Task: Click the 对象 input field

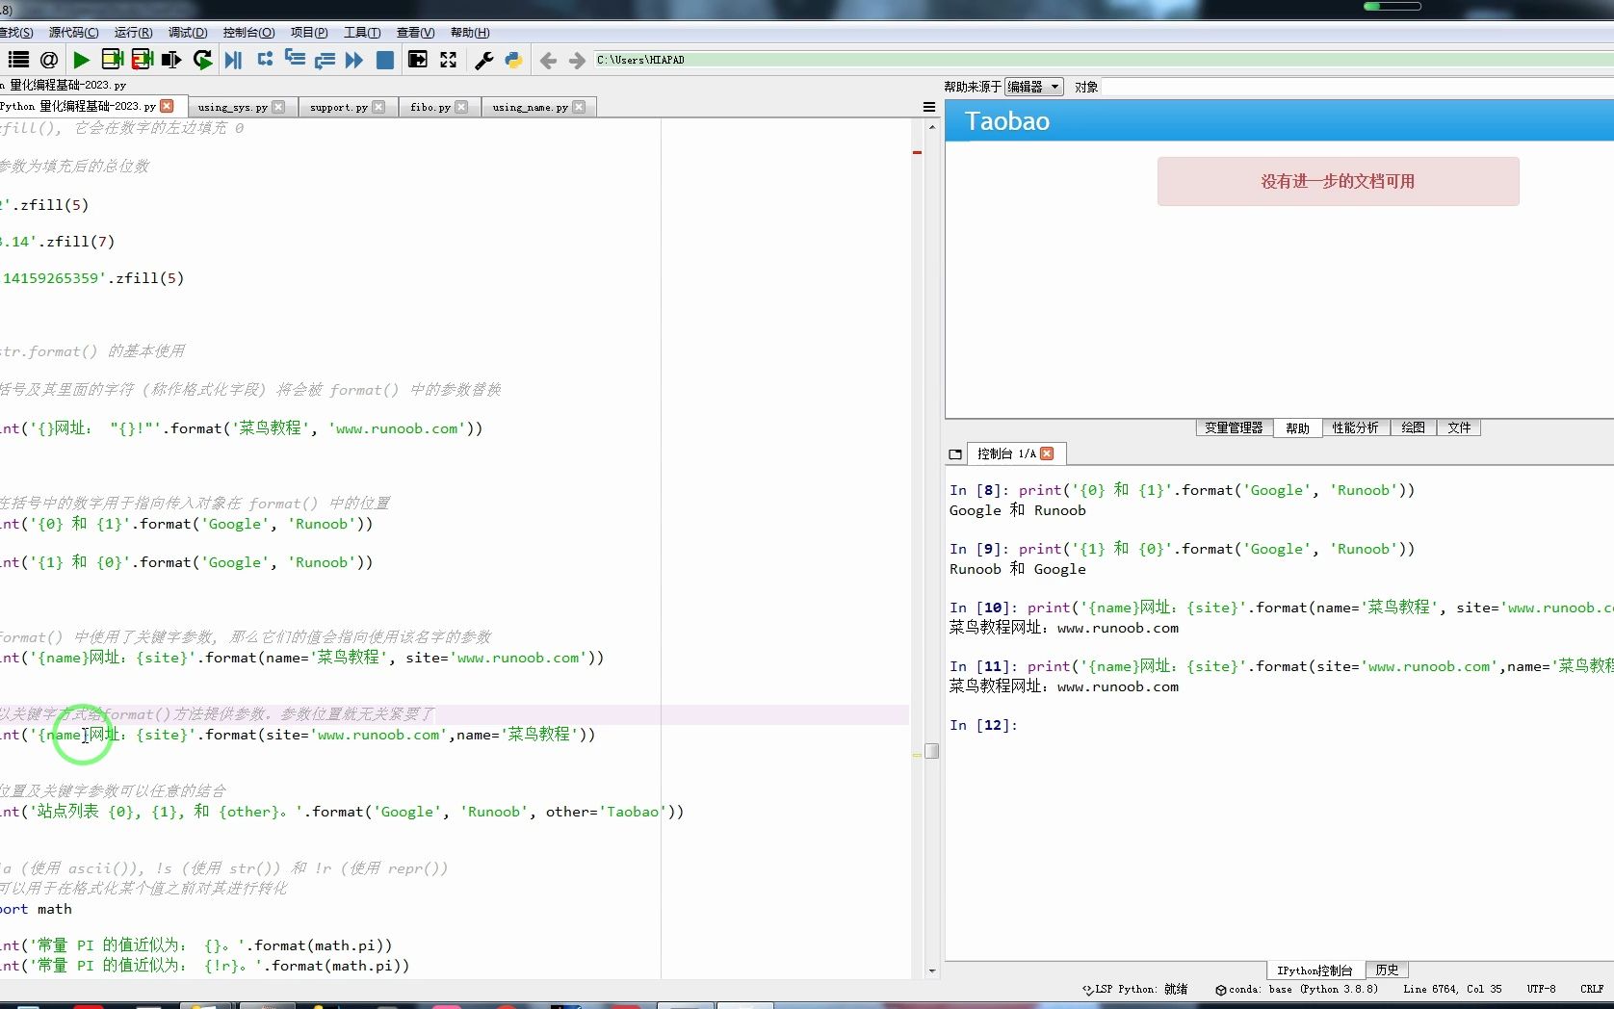Action: [1356, 87]
